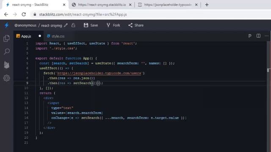Image resolution: width=271 pixels, height=152 pixels.
Task: Click the unsaved dot on App.js tab
Action: coord(40,36)
